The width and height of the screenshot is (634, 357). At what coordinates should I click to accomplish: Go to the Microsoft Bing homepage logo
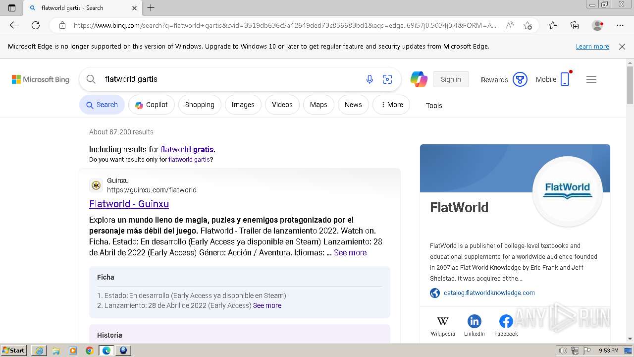[x=41, y=79]
